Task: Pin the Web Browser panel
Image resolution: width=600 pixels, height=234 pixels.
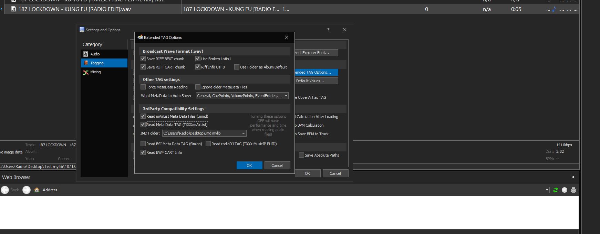Action: point(573,177)
